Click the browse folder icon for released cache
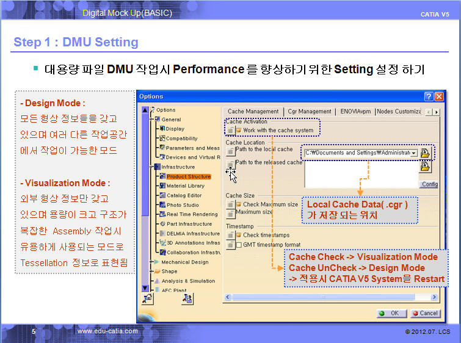 (426, 165)
